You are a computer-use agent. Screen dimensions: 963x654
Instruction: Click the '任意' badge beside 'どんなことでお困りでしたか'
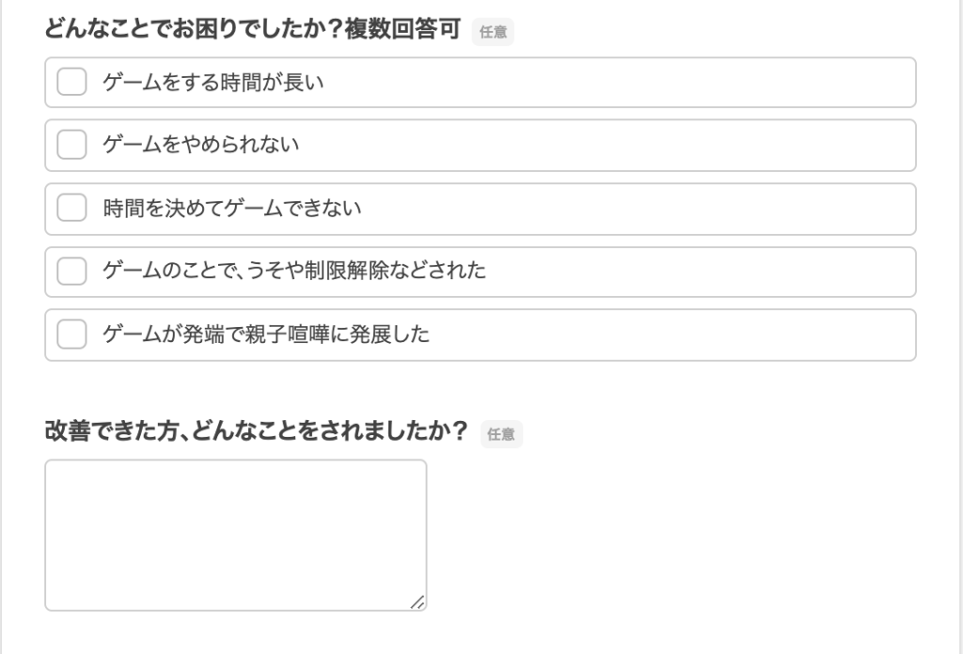(493, 31)
